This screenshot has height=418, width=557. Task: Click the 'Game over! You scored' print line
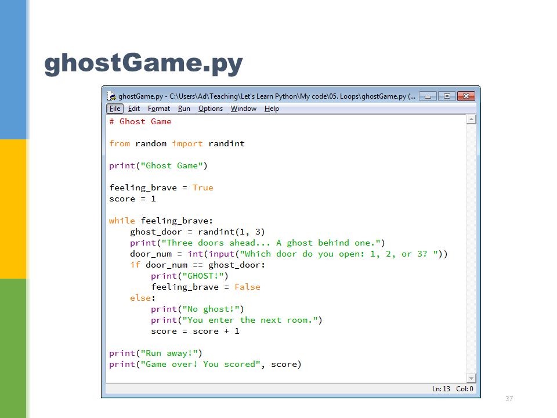point(205,364)
